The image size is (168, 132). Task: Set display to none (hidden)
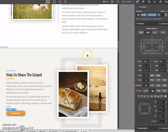[x=163, y=32]
